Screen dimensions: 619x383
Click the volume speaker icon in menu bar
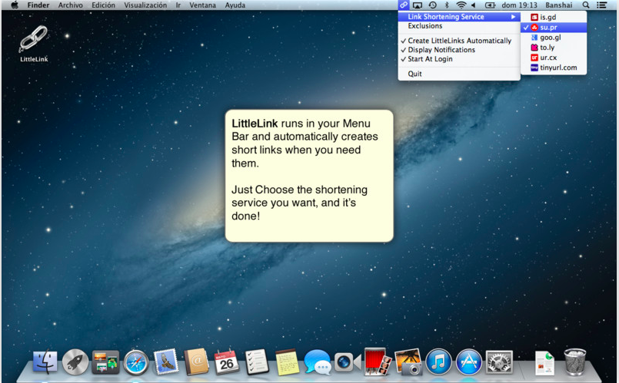[474, 5]
